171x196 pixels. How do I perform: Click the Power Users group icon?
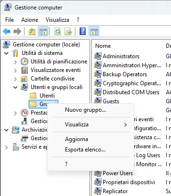pos(98,173)
